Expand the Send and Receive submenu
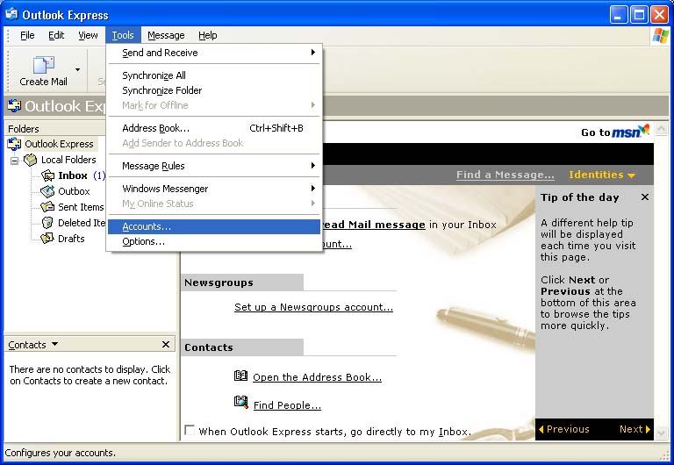 click(x=214, y=53)
